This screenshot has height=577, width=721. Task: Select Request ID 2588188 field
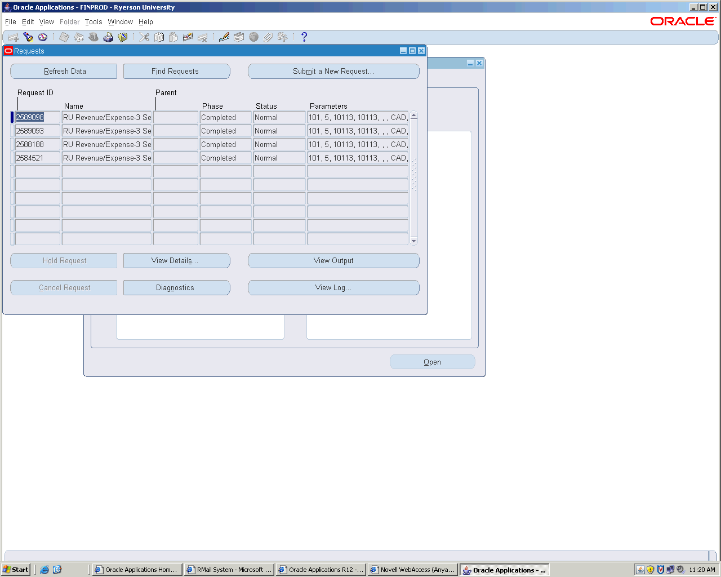[x=37, y=145]
